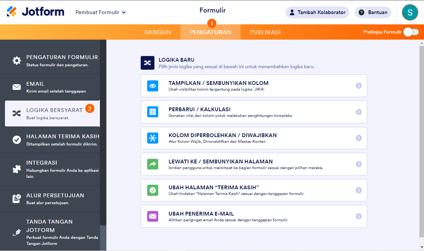Switch to the PUBLIKASI tab
424x251 pixels.
[265, 32]
